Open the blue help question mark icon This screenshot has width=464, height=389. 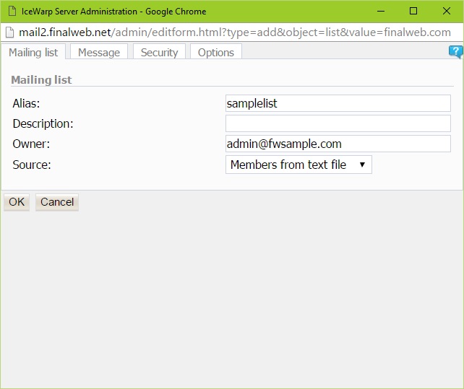[455, 51]
